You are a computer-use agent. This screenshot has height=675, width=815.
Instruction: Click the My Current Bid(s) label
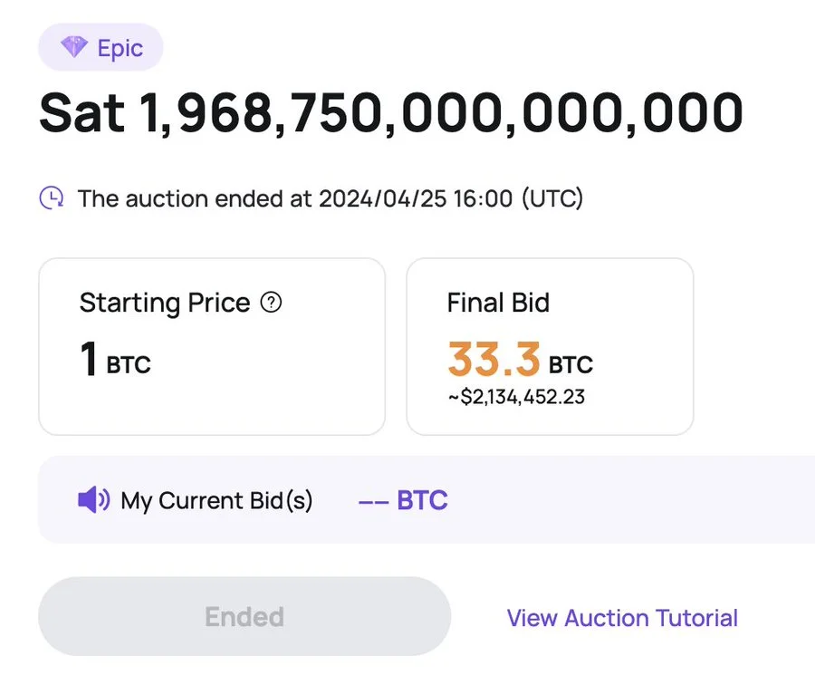pos(216,501)
